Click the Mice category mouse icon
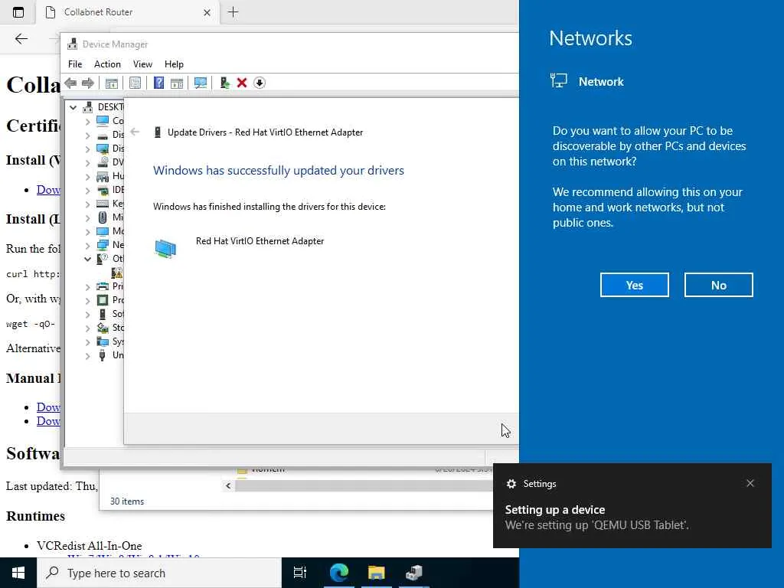 tap(103, 217)
